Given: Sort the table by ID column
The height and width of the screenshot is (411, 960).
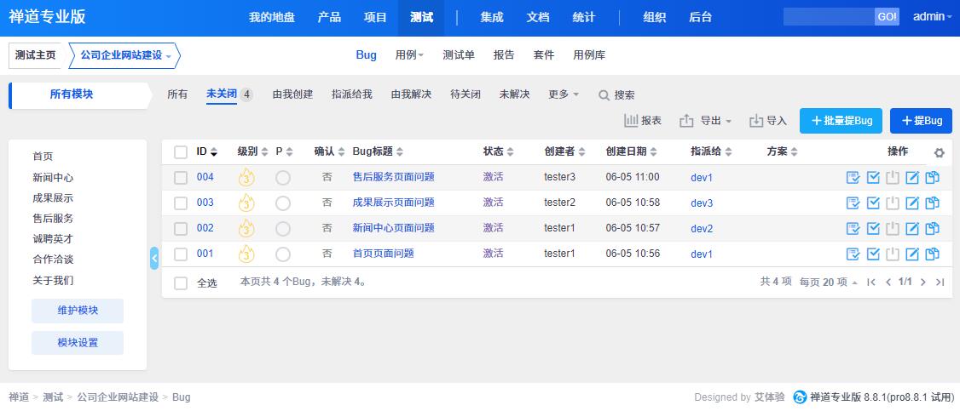Looking at the screenshot, I should 207,152.
